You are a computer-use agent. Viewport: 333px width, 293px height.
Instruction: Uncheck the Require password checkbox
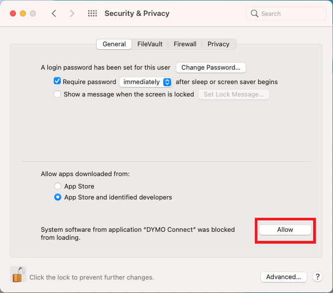[57, 81]
